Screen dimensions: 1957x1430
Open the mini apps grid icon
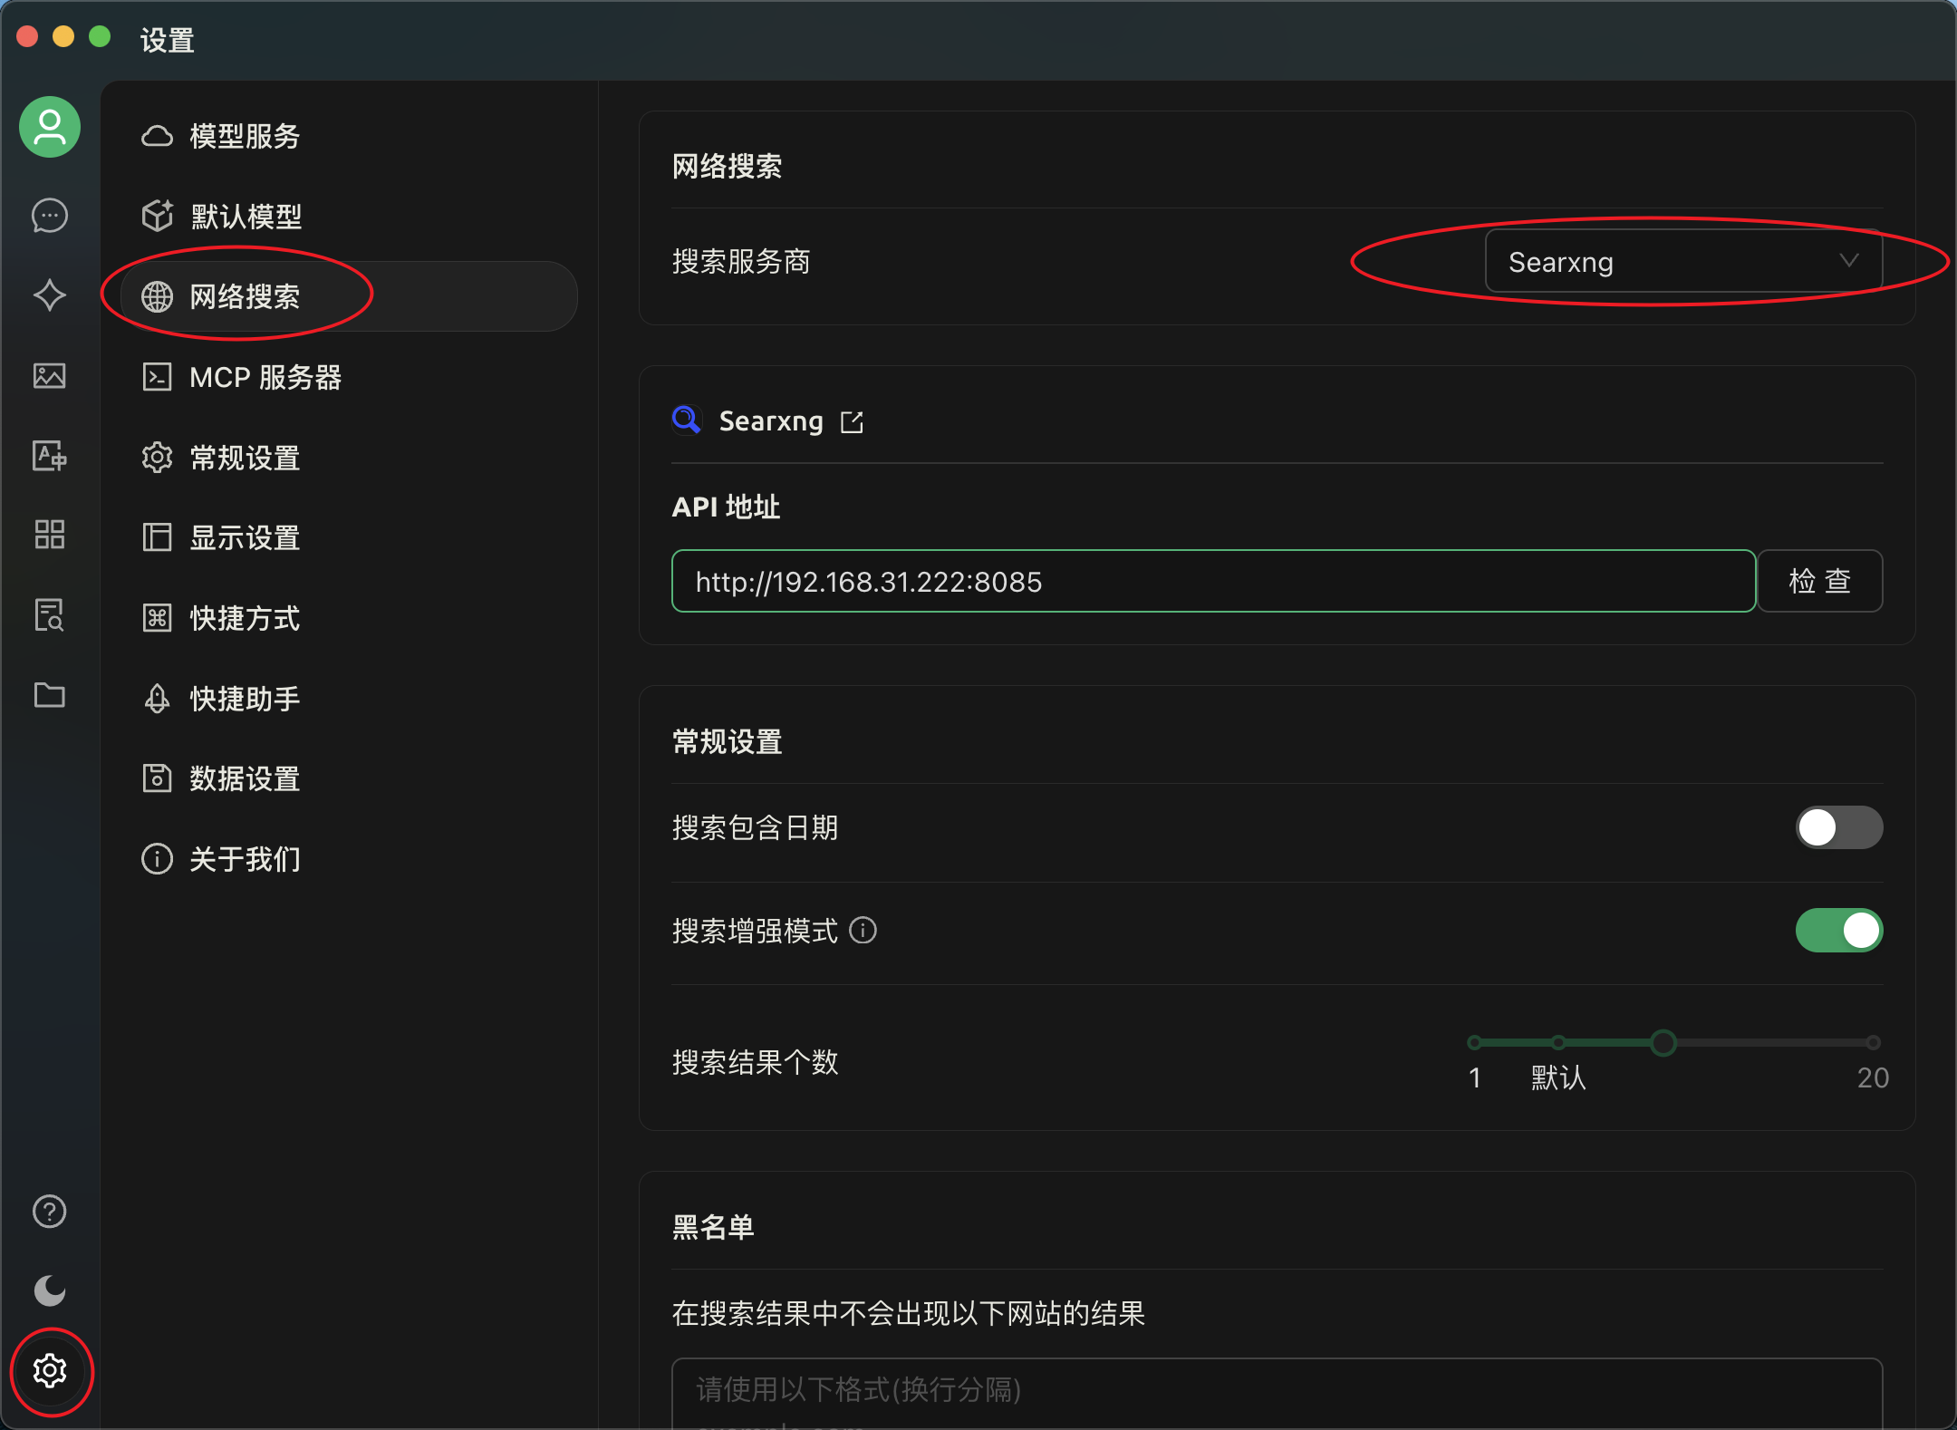[x=50, y=535]
